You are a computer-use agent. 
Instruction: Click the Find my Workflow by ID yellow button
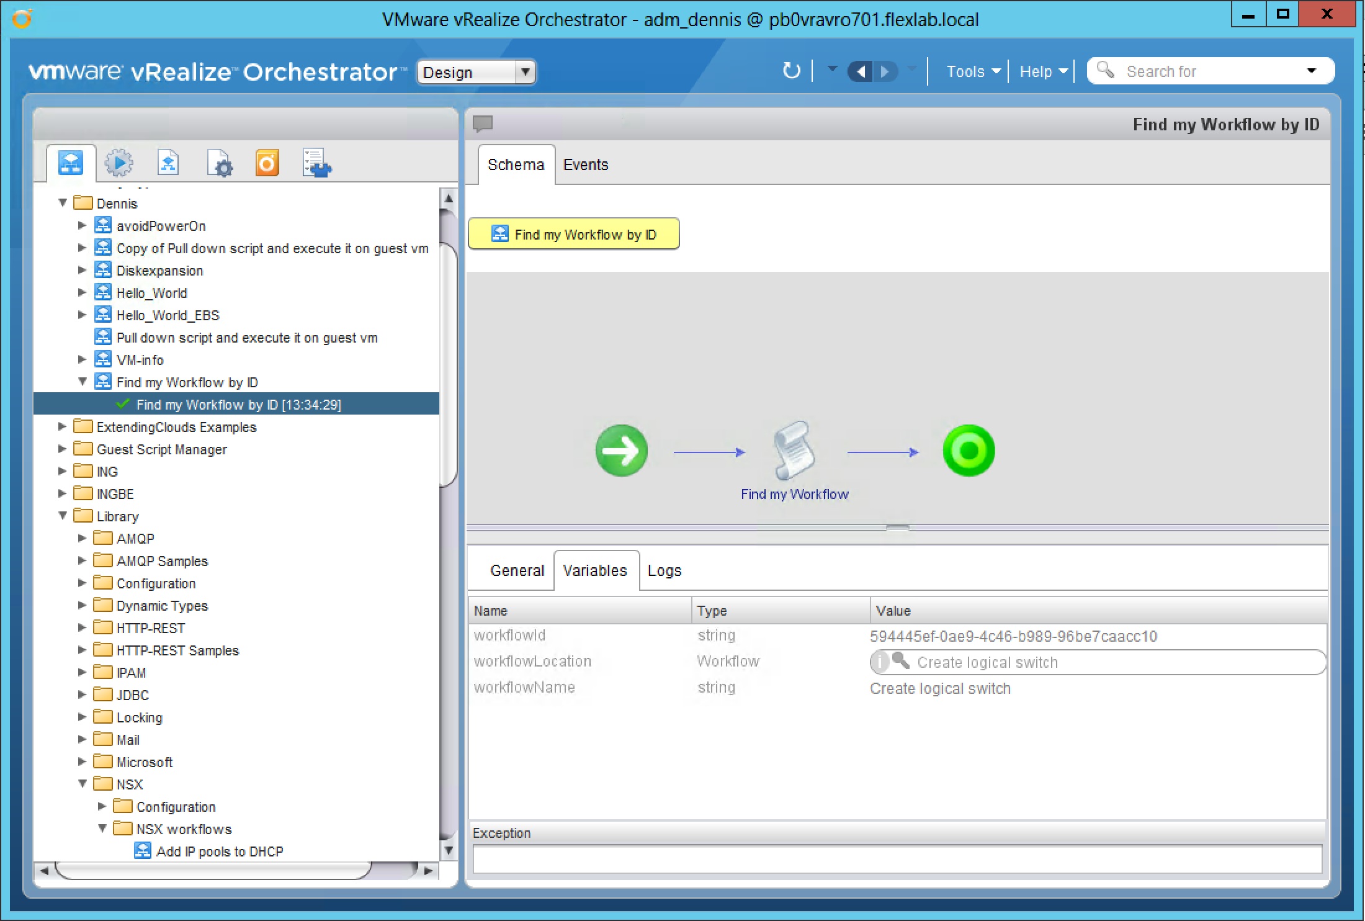tap(574, 234)
